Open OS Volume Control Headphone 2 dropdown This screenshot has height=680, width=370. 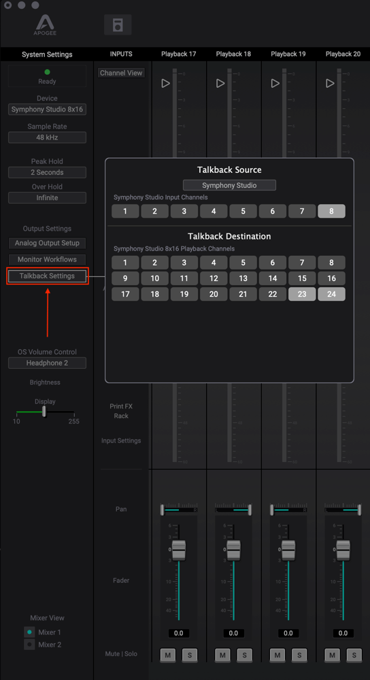[47, 363]
